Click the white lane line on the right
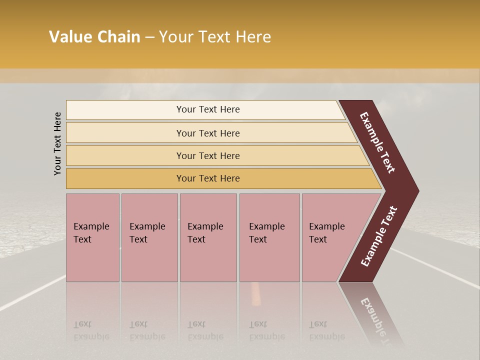Screen dimensions: 480x360 point(440,270)
